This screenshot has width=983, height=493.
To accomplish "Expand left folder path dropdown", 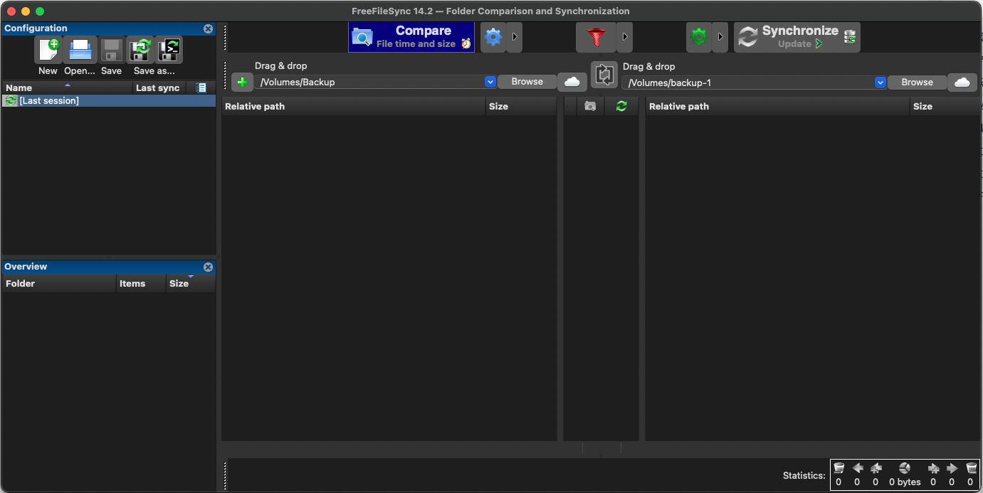I will [490, 82].
